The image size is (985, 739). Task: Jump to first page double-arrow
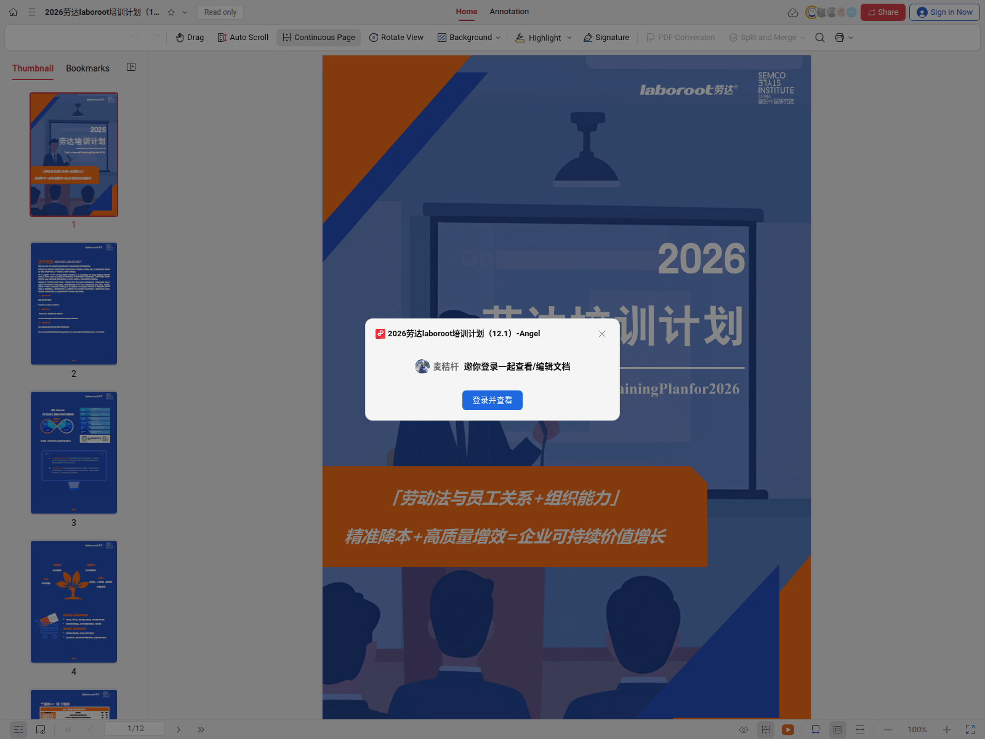68,729
